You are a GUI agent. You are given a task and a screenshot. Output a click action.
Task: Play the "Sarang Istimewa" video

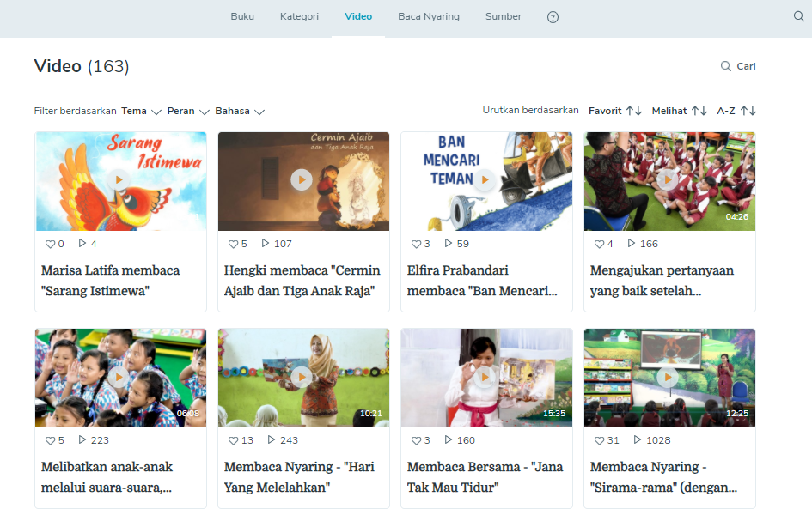coord(119,179)
